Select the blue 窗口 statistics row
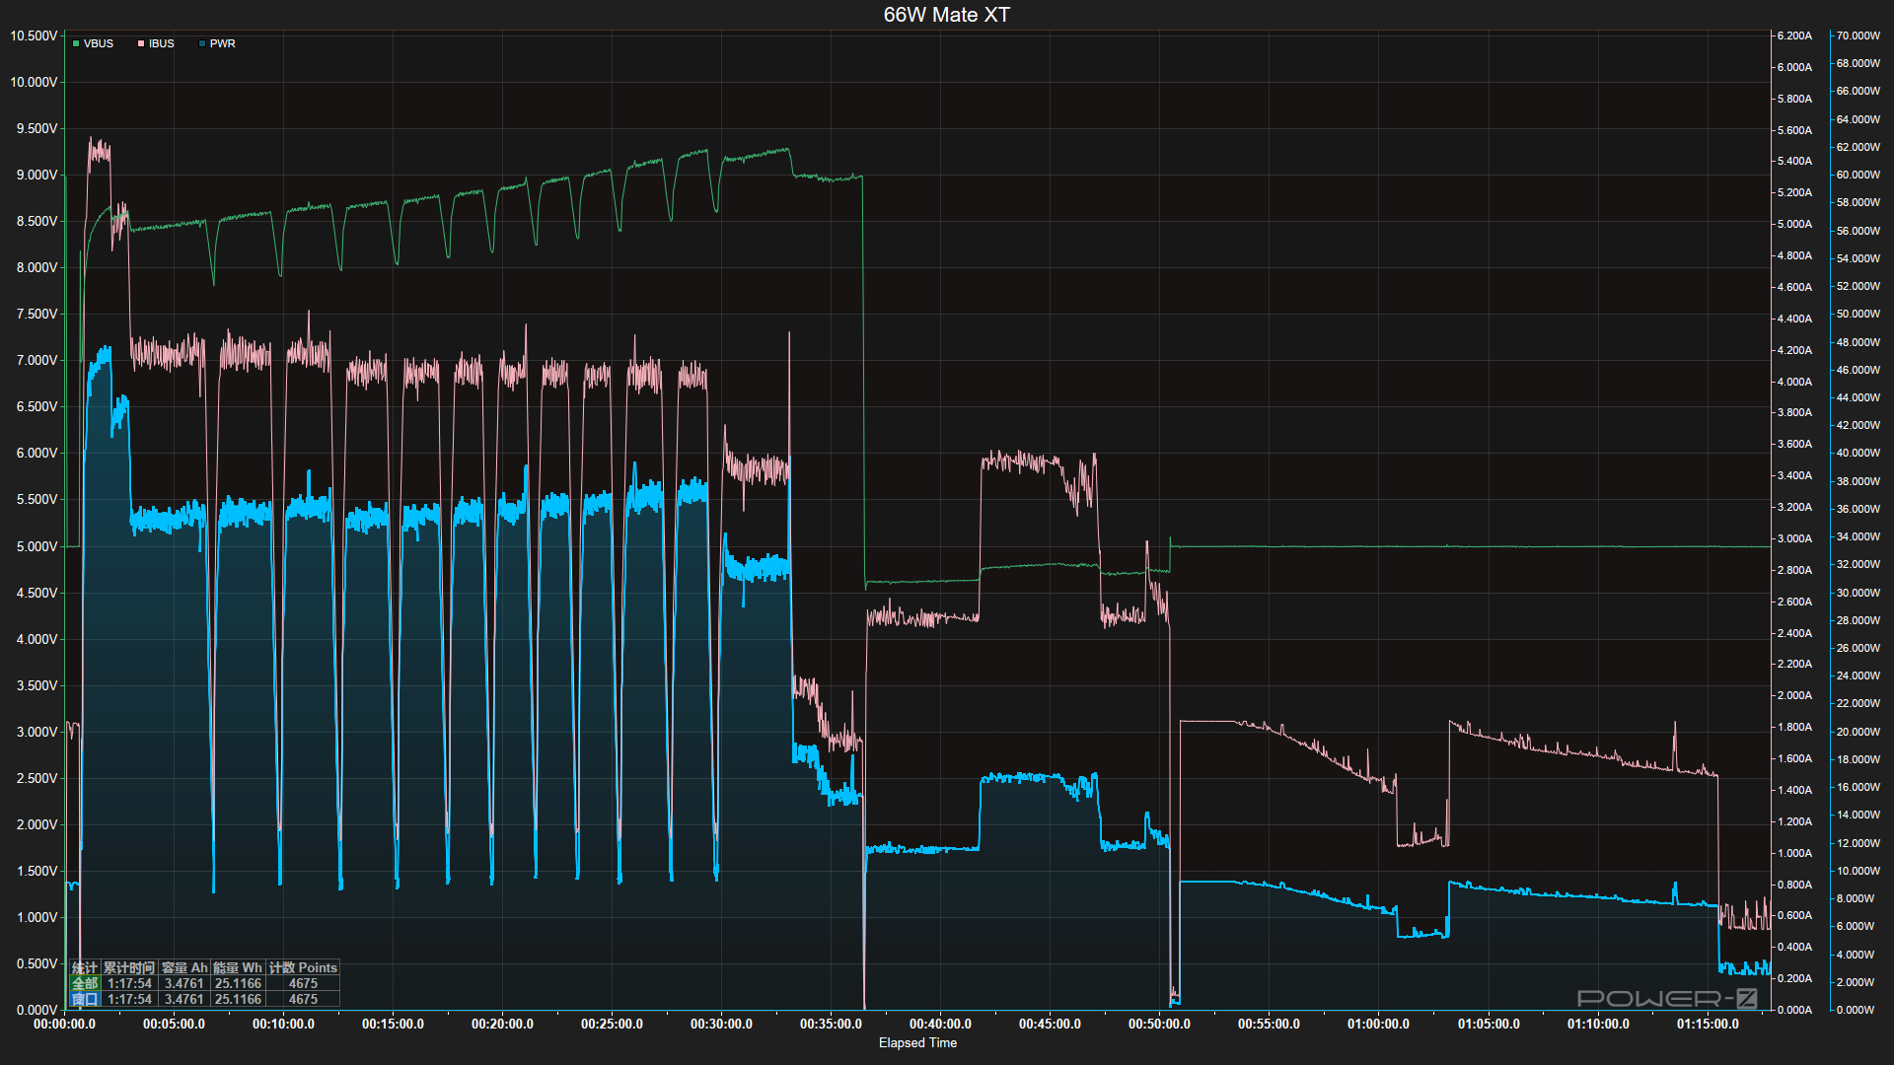Viewport: 1894px width, 1065px height. click(x=85, y=999)
